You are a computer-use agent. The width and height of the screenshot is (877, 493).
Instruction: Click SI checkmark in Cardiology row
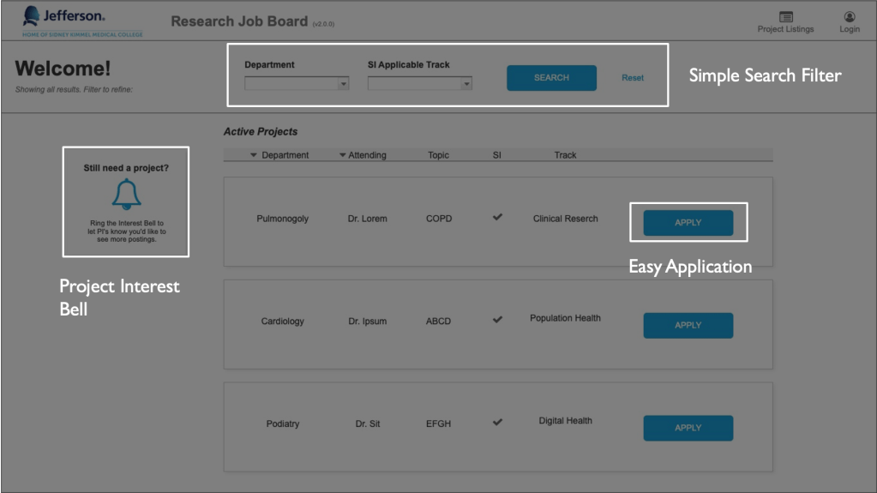(497, 321)
